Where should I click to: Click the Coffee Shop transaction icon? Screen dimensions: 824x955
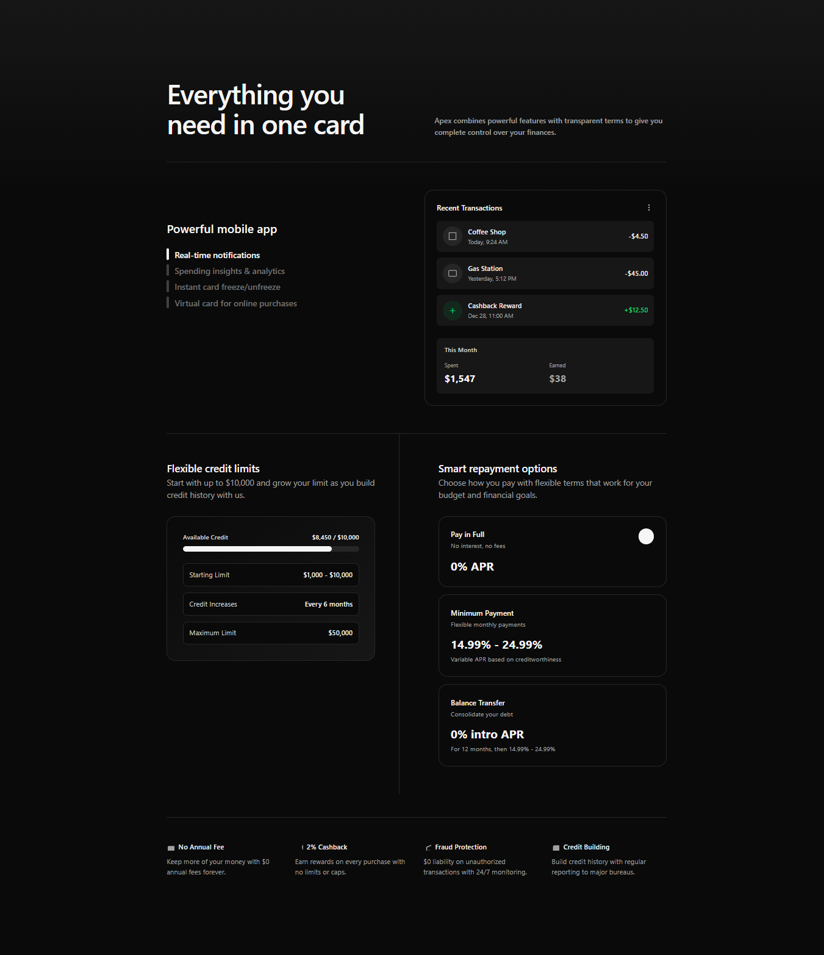pyautogui.click(x=453, y=236)
